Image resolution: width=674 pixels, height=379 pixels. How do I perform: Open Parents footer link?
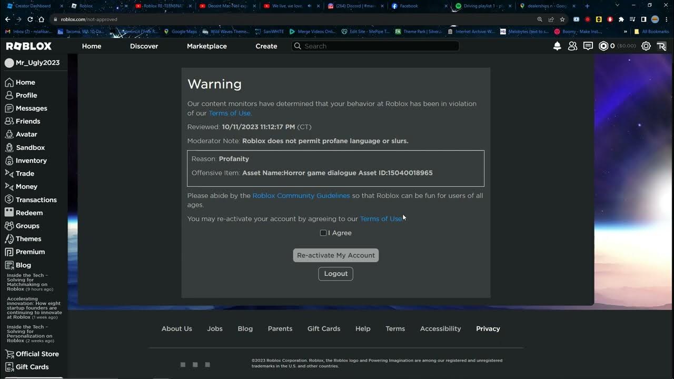280,328
